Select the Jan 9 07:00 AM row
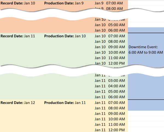164x132 pixels. 110,3
